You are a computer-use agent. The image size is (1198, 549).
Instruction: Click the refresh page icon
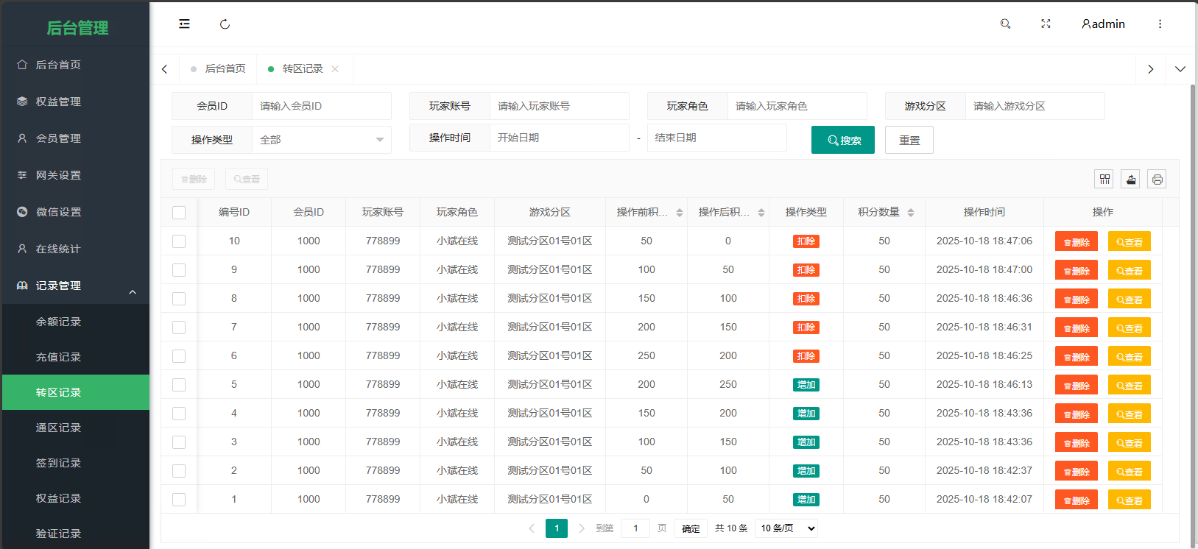coord(225,24)
